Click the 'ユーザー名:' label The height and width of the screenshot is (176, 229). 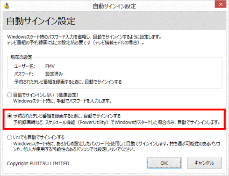click(25, 66)
